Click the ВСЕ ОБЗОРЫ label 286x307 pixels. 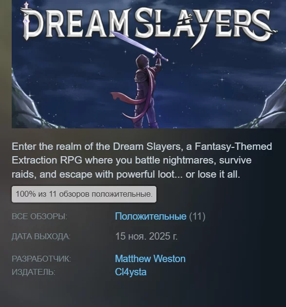(39, 217)
